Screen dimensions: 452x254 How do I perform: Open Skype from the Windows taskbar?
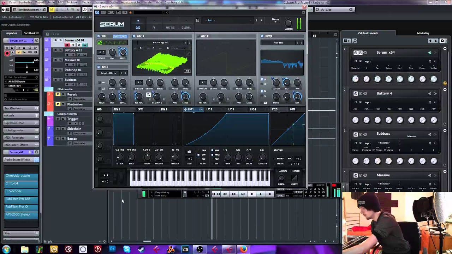coord(127,249)
